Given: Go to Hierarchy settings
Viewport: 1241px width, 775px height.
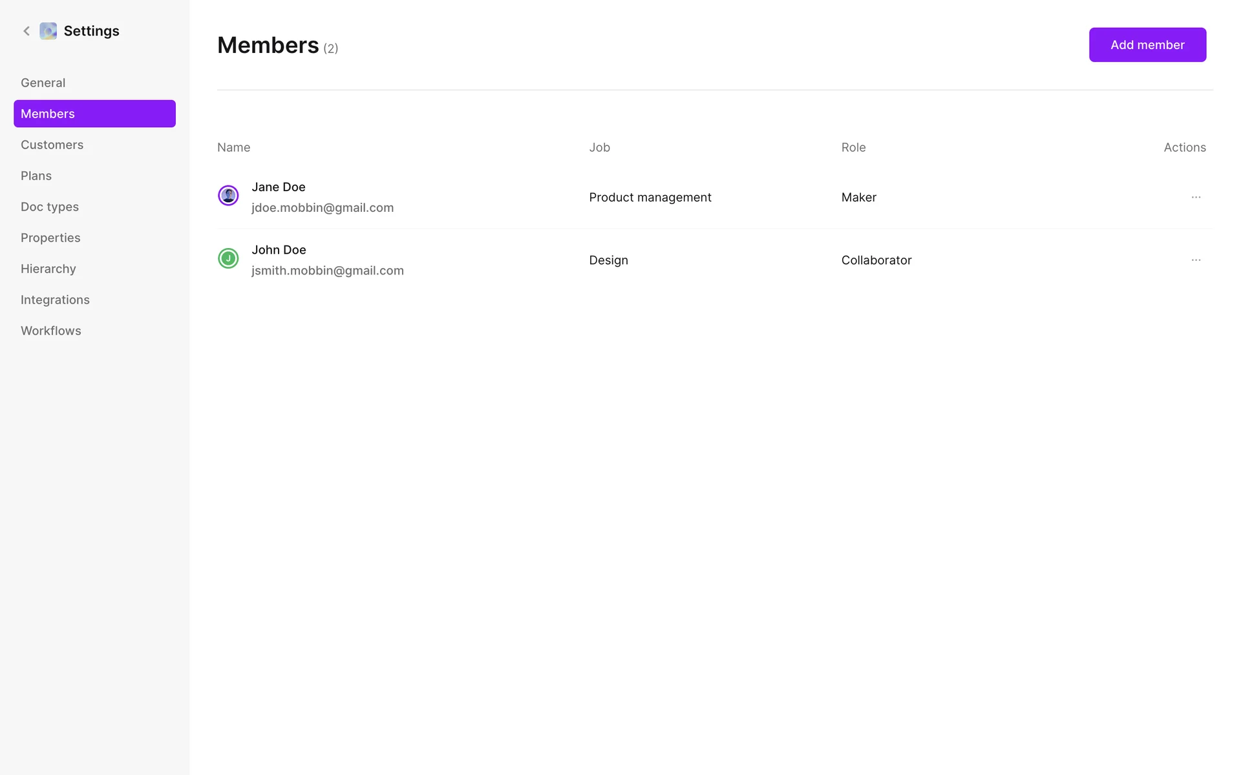Looking at the screenshot, I should coord(48,269).
